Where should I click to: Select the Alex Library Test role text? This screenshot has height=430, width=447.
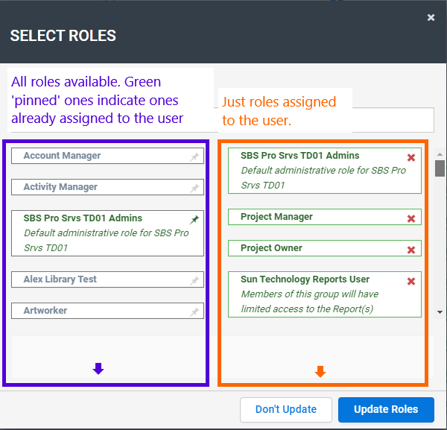tap(60, 279)
